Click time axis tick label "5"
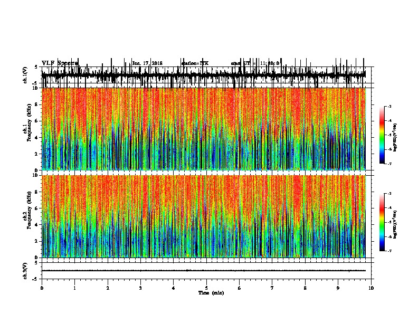 206,288
